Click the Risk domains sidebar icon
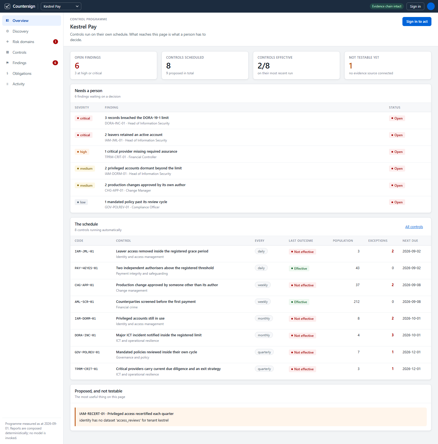Image resolution: width=438 pixels, height=444 pixels. 7,42
